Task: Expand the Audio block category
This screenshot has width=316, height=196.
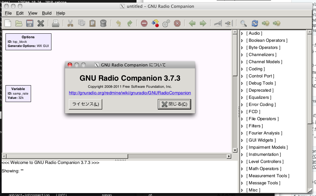Action: pos(242,33)
